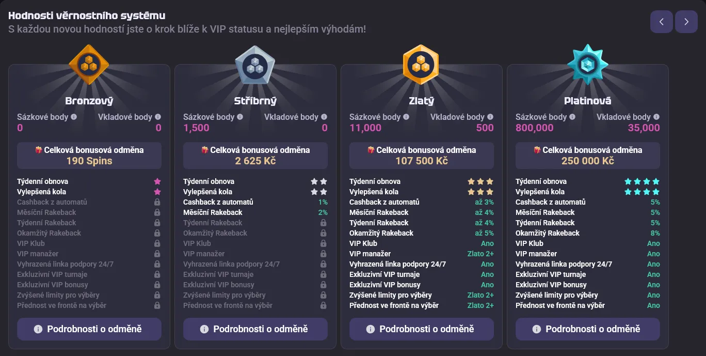This screenshot has width=706, height=356.
Task: Go to previous loyalty tiers with left arrow
Action: [x=662, y=22]
